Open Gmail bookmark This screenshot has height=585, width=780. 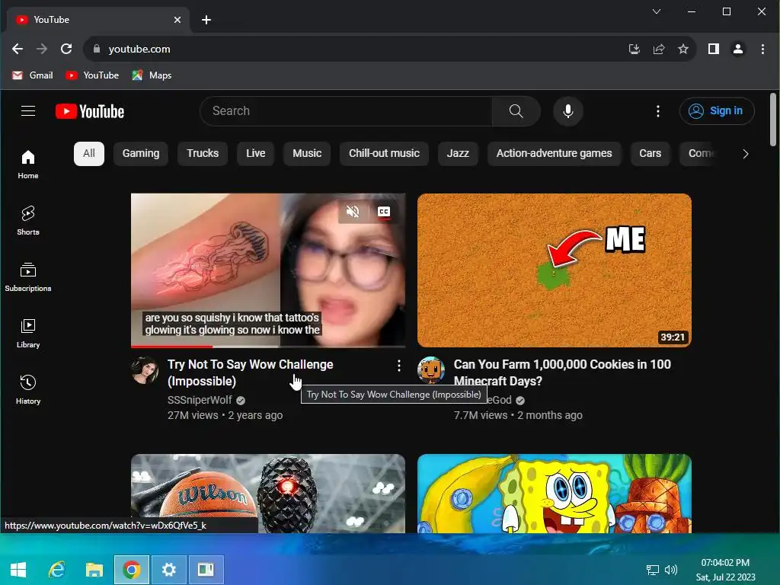(33, 75)
